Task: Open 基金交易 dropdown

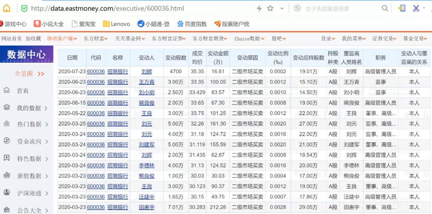Action: tap(415, 38)
